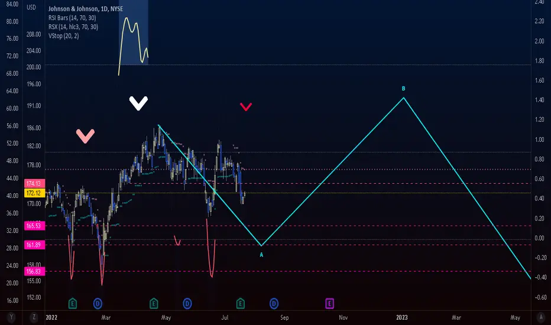Click the Y scale button
This screenshot has height=325, width=551.
click(x=11, y=317)
